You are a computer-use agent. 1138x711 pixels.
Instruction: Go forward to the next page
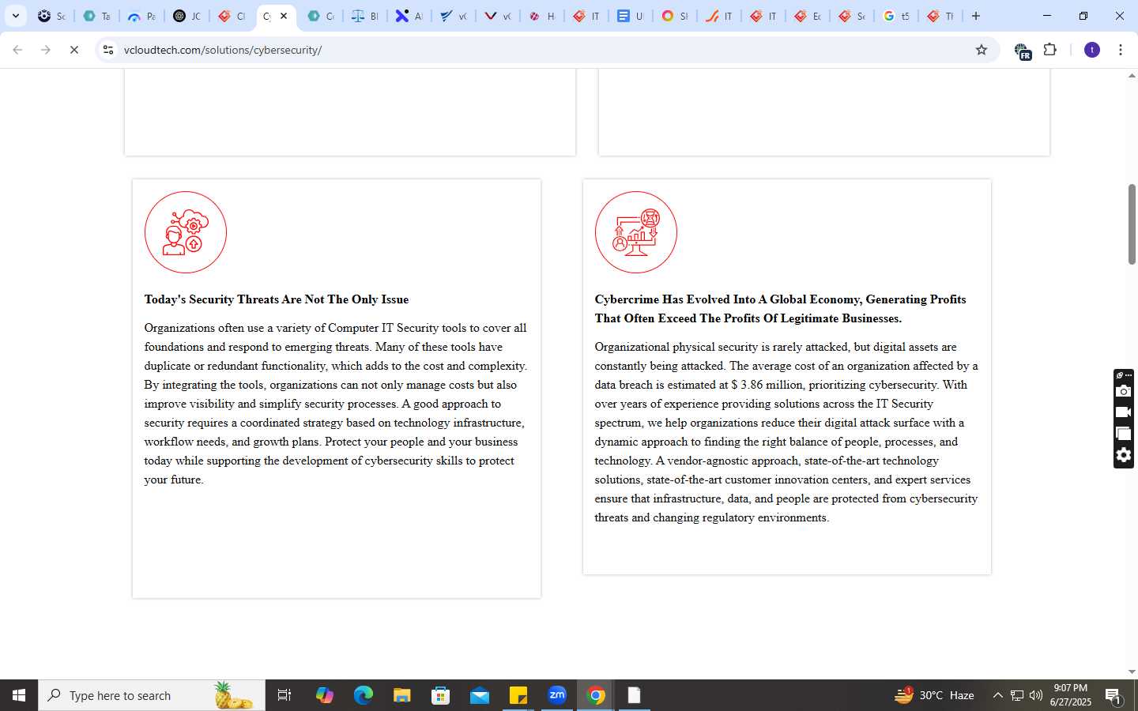46,50
